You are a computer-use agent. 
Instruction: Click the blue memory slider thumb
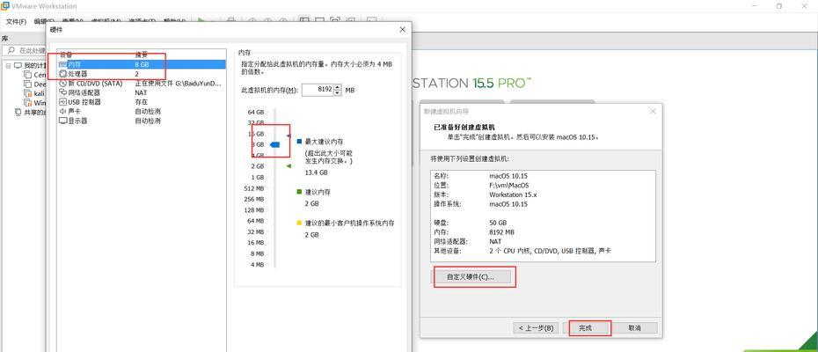275,144
